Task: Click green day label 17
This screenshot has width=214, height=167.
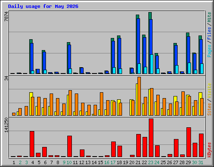Action: point(113,162)
